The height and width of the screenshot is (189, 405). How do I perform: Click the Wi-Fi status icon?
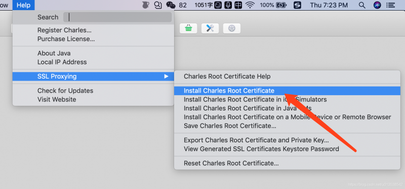tap(250, 5)
